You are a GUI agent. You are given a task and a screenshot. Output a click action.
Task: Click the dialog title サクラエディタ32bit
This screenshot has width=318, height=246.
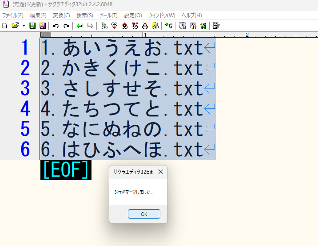click(x=133, y=172)
